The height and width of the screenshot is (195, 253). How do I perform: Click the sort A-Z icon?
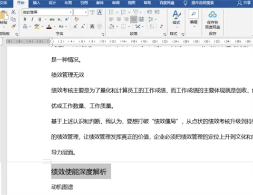coord(152,26)
